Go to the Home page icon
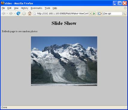The height and width of the screenshot is (110, 128). coord(30,13)
